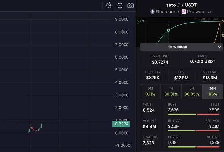Click the LIQUIDITY $875K box
Screen dimensions: 224x152
[x=153, y=75]
